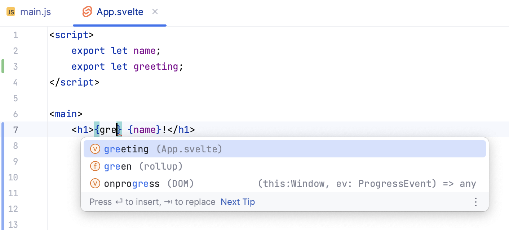Switch to the main.js editor tab

tap(35, 11)
